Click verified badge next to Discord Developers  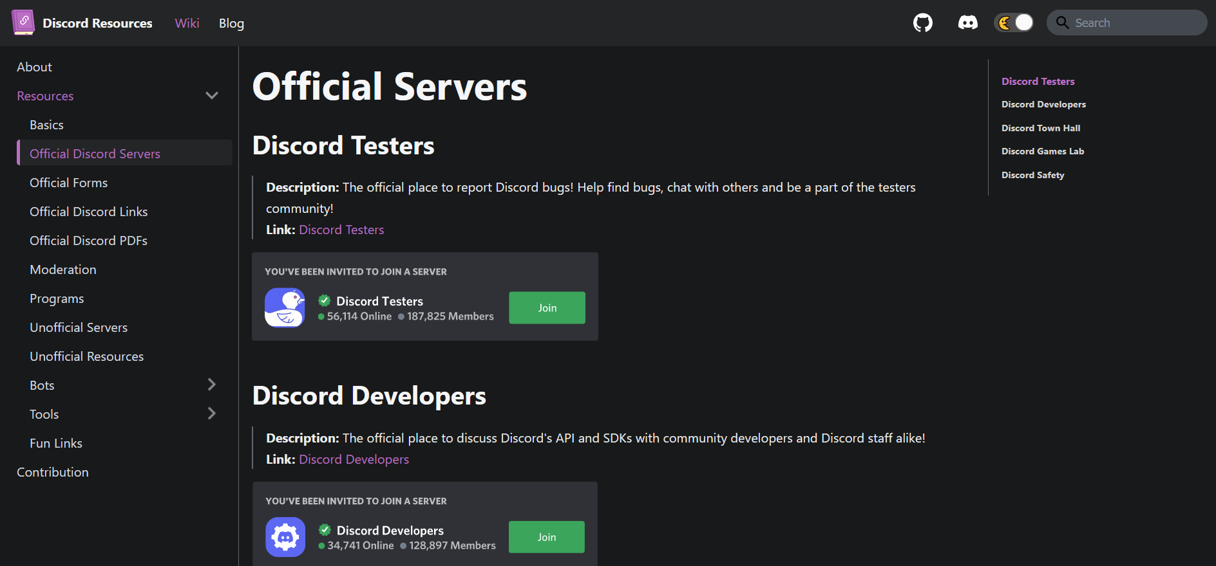(325, 530)
